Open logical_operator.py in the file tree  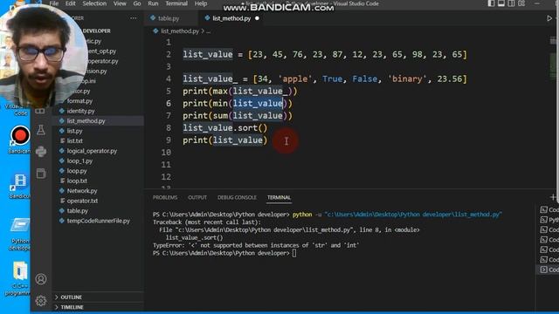point(92,151)
